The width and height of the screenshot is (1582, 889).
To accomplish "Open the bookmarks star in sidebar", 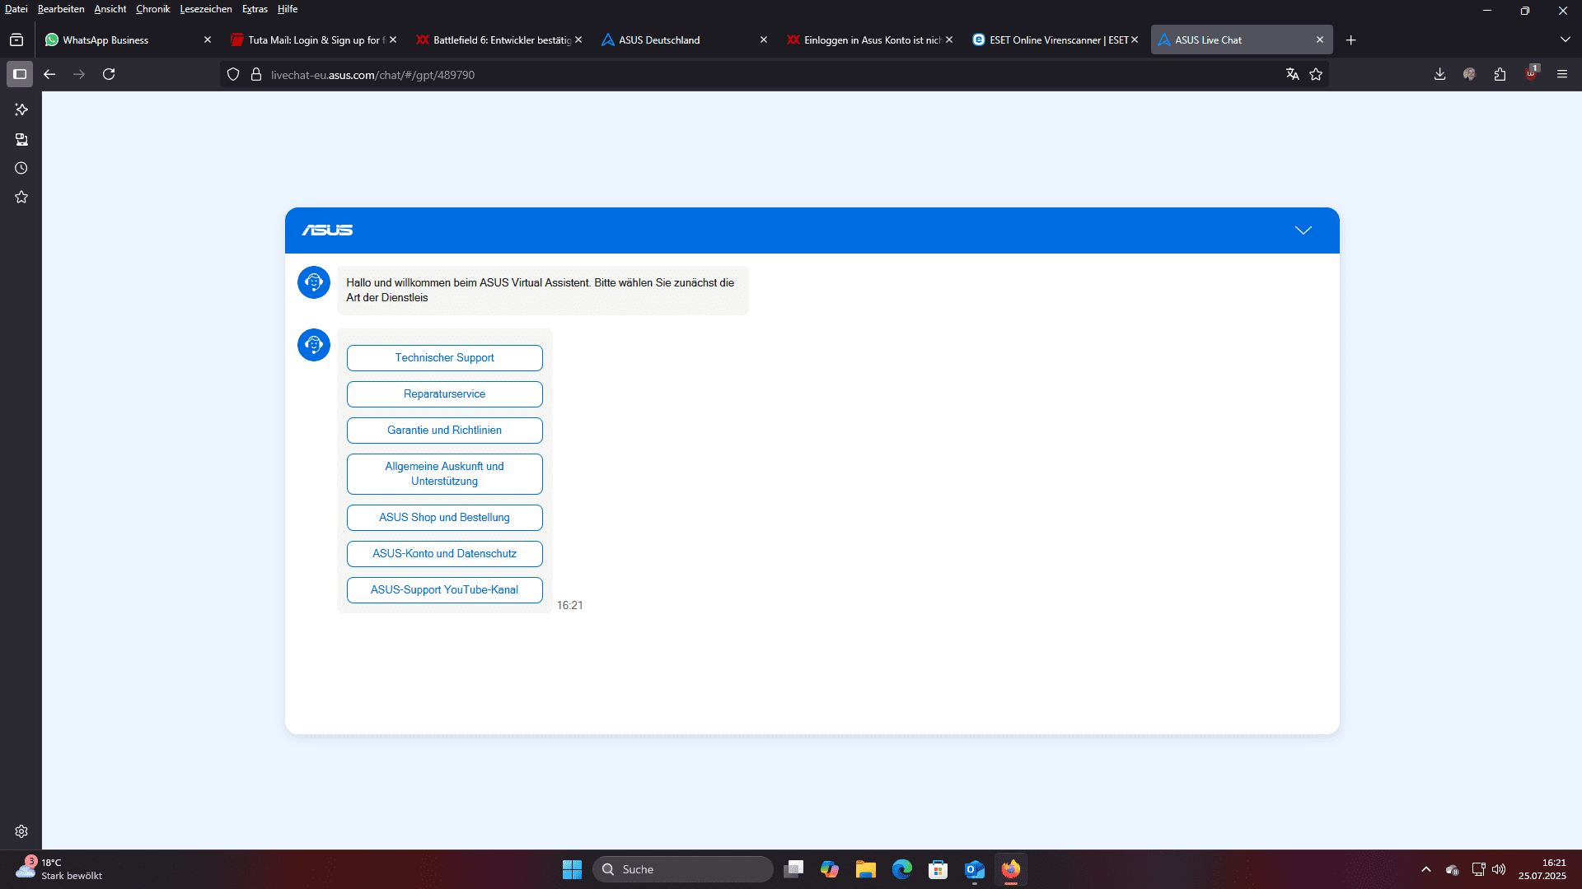I will pos(21,197).
